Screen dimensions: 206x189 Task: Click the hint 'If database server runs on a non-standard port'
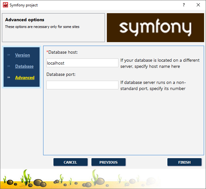point(153,85)
